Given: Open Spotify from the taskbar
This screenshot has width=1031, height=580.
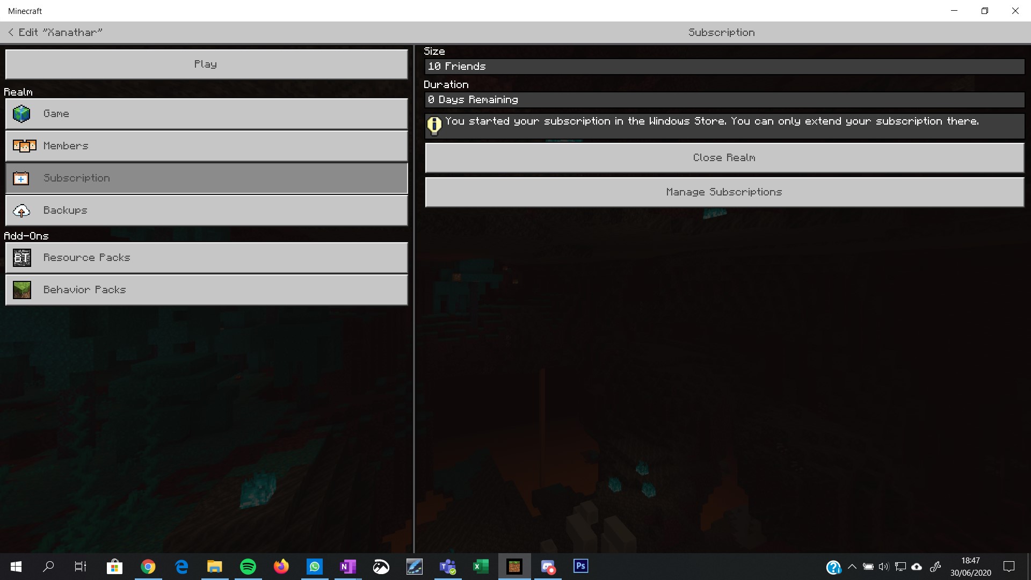Looking at the screenshot, I should click(x=248, y=567).
